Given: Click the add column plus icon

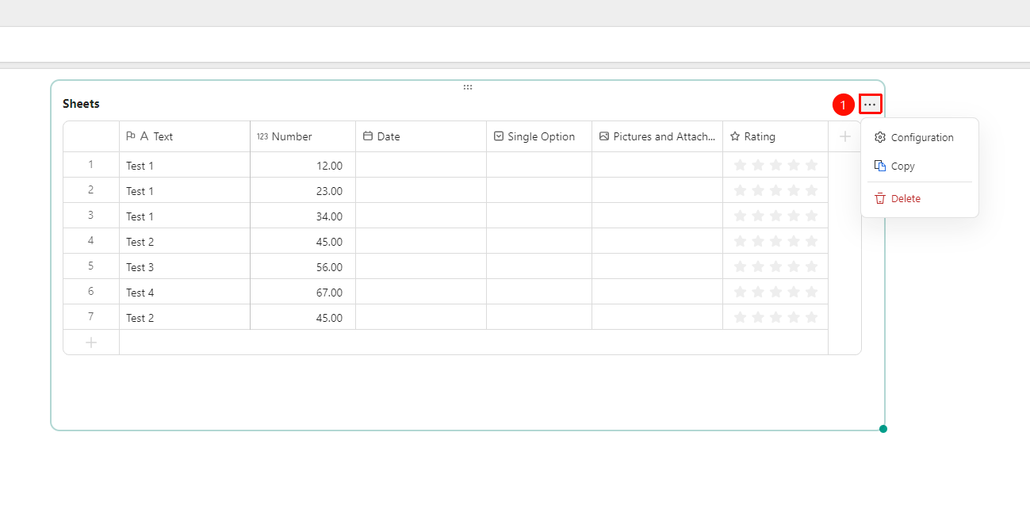Looking at the screenshot, I should 845,136.
